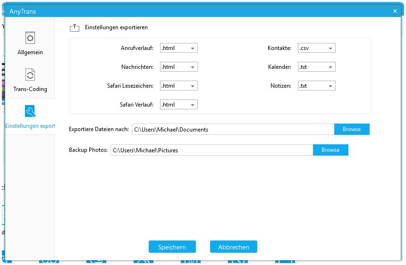
Task: Select the Einstellungen export tab label
Action: pos(30,126)
